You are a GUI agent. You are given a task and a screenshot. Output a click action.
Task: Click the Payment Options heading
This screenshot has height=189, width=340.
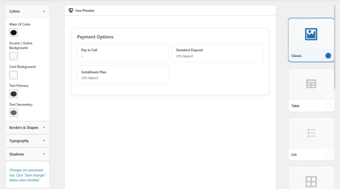95,37
